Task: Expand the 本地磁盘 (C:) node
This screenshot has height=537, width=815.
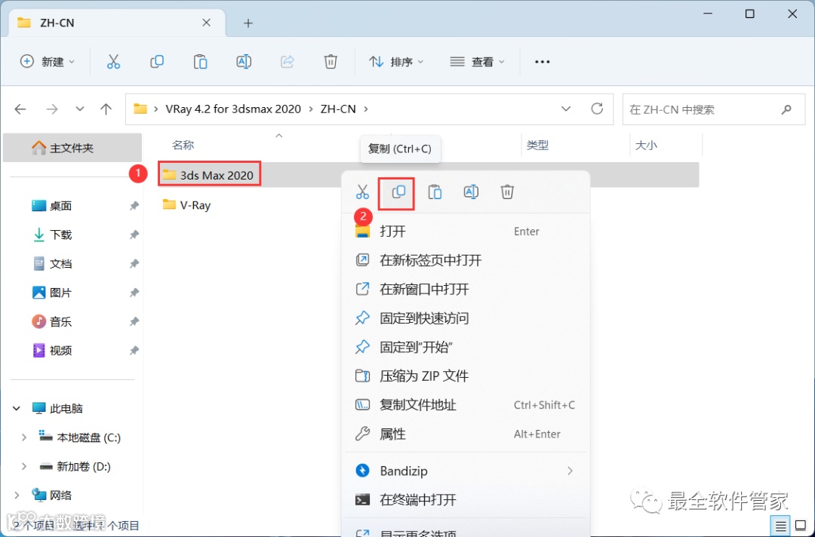Action: click(24, 437)
